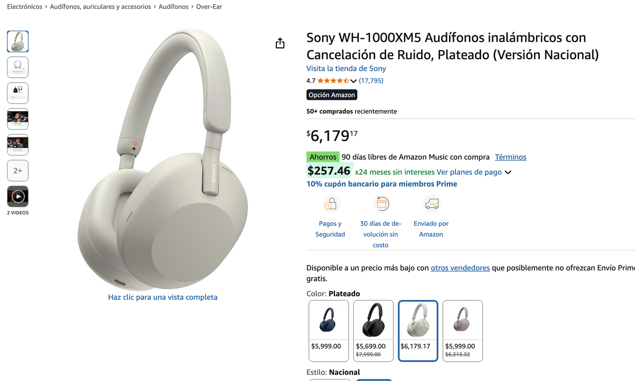Open the Términos link for Amazon Music
635x381 pixels.
(510, 157)
